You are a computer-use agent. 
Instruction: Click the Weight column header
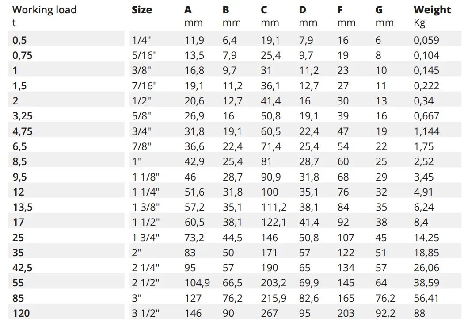(432, 10)
